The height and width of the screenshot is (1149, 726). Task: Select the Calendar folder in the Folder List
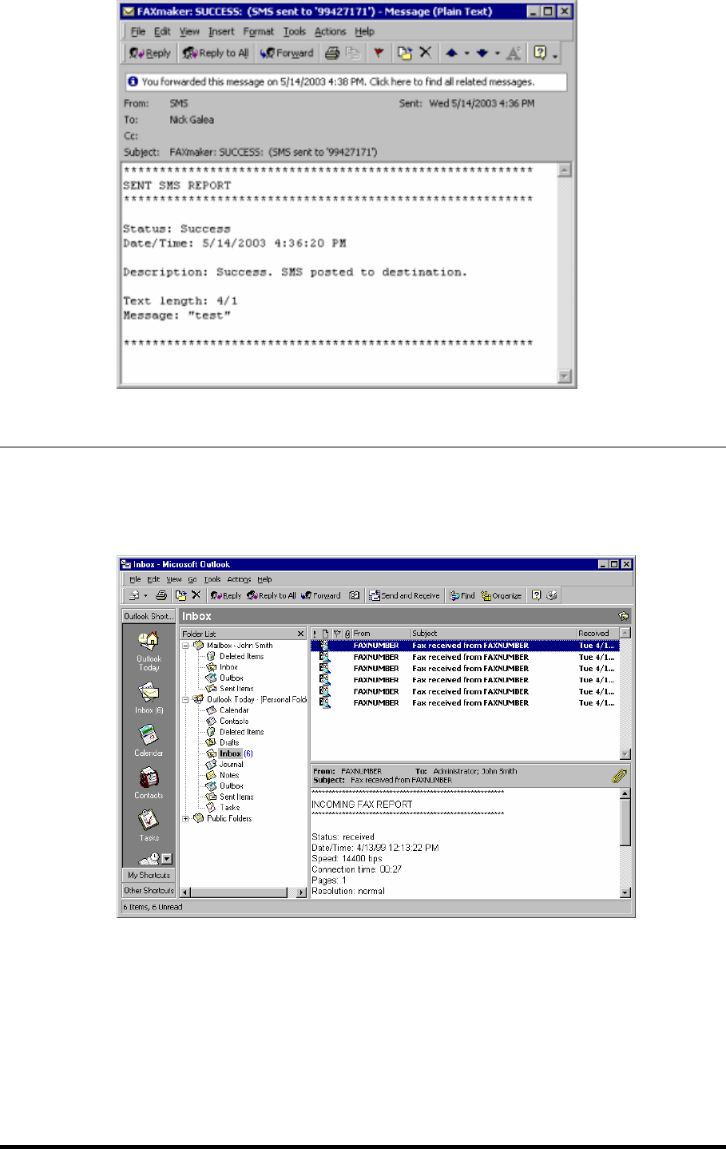pyautogui.click(x=228, y=710)
